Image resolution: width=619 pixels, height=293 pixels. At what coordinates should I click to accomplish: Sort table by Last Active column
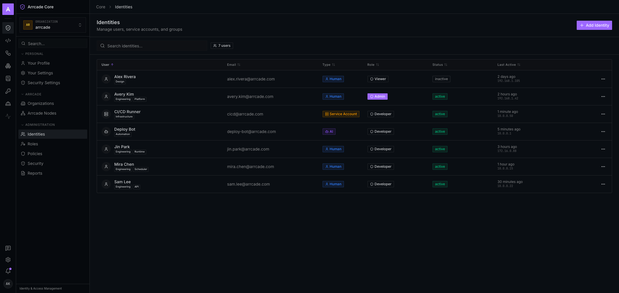509,65
